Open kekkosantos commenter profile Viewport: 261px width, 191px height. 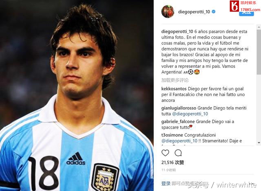174,89
